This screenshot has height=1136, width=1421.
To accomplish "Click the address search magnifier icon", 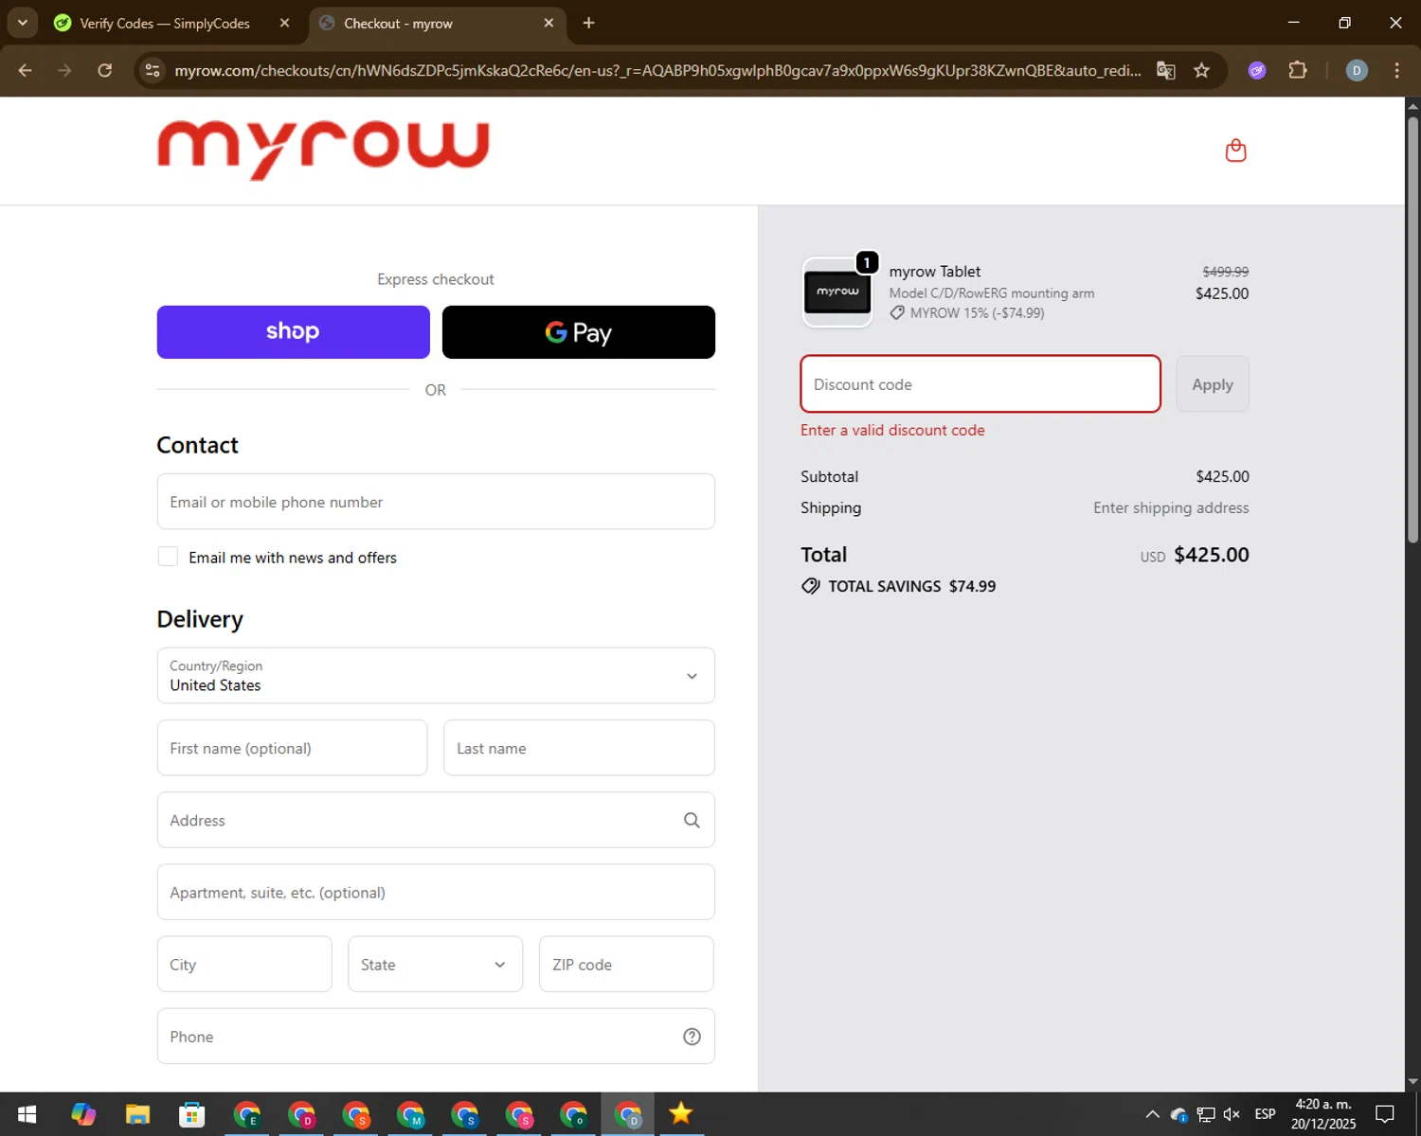I will point(692,820).
